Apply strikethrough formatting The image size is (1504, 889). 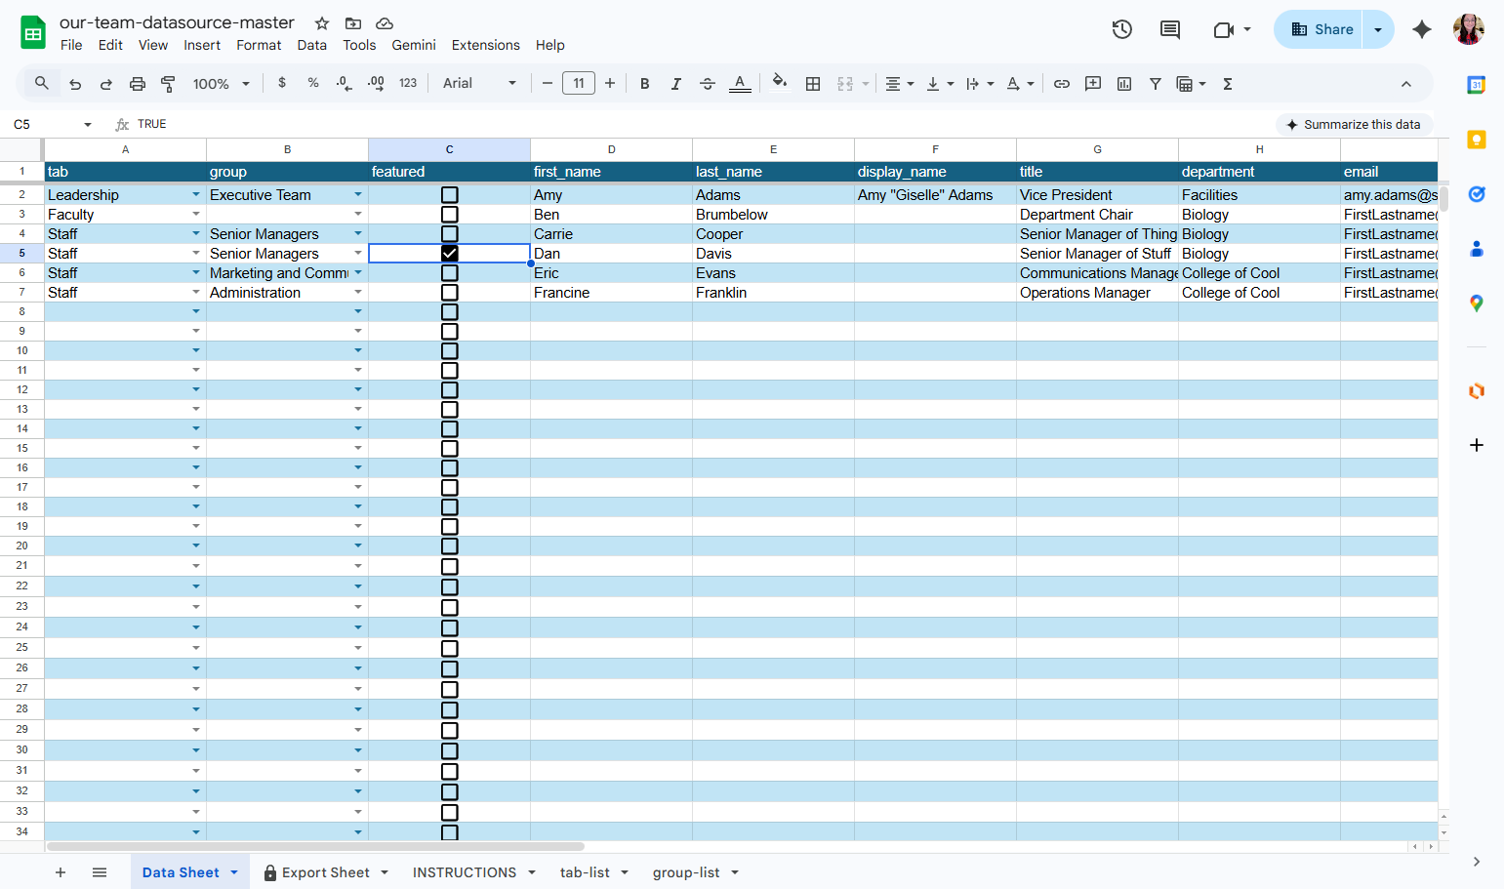point(708,84)
